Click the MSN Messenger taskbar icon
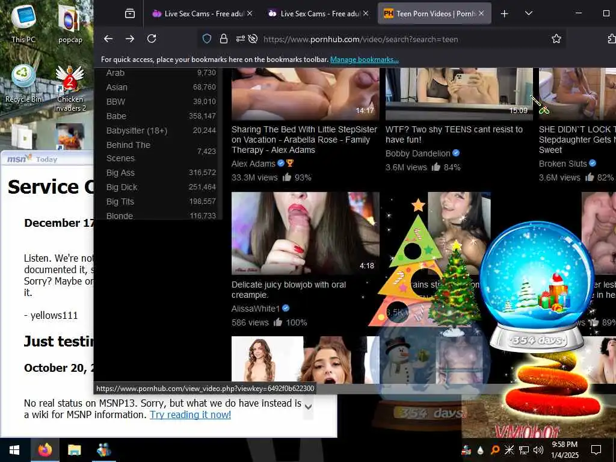The height and width of the screenshot is (462, 616). point(103,450)
